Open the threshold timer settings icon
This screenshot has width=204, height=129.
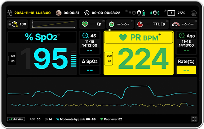pyautogui.click(x=13, y=24)
